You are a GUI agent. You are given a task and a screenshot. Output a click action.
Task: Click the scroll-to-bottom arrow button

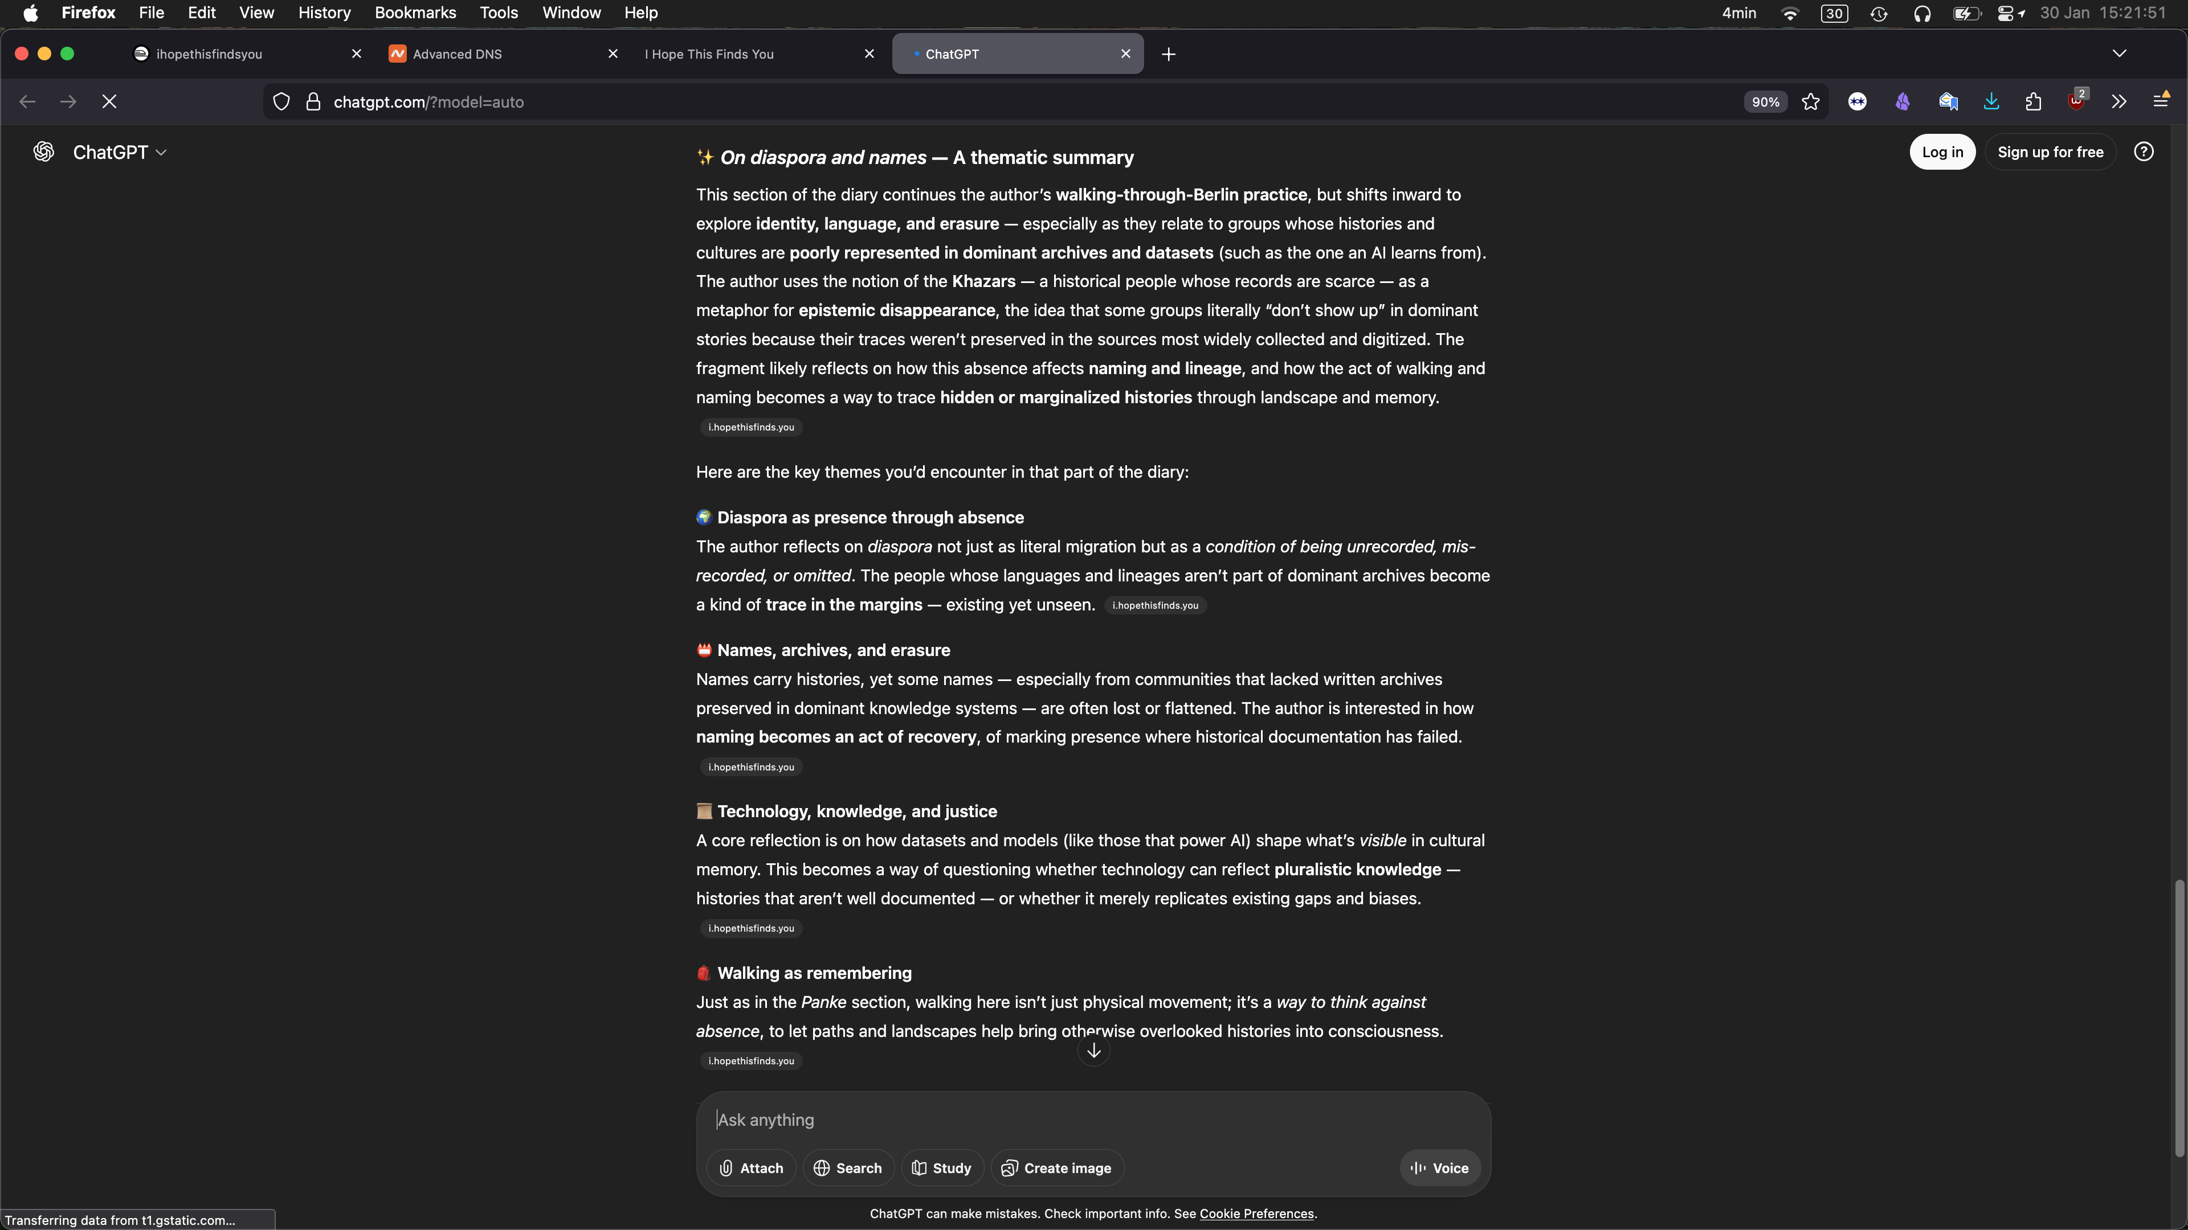tap(1093, 1051)
